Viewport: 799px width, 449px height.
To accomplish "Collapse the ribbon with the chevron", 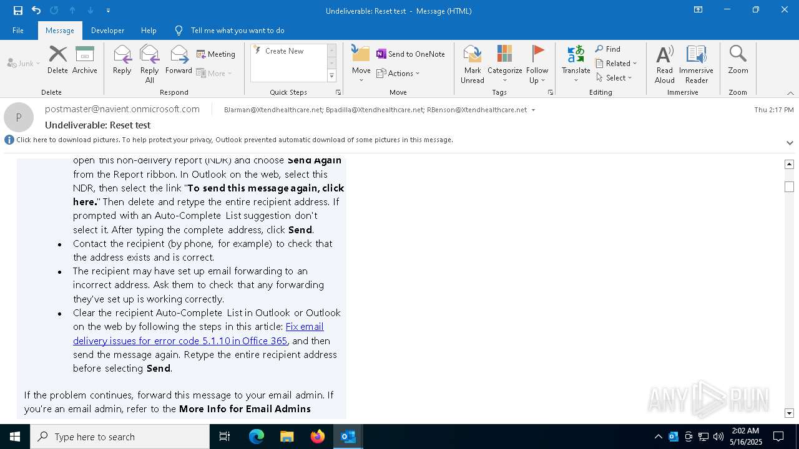I will tap(790, 93).
